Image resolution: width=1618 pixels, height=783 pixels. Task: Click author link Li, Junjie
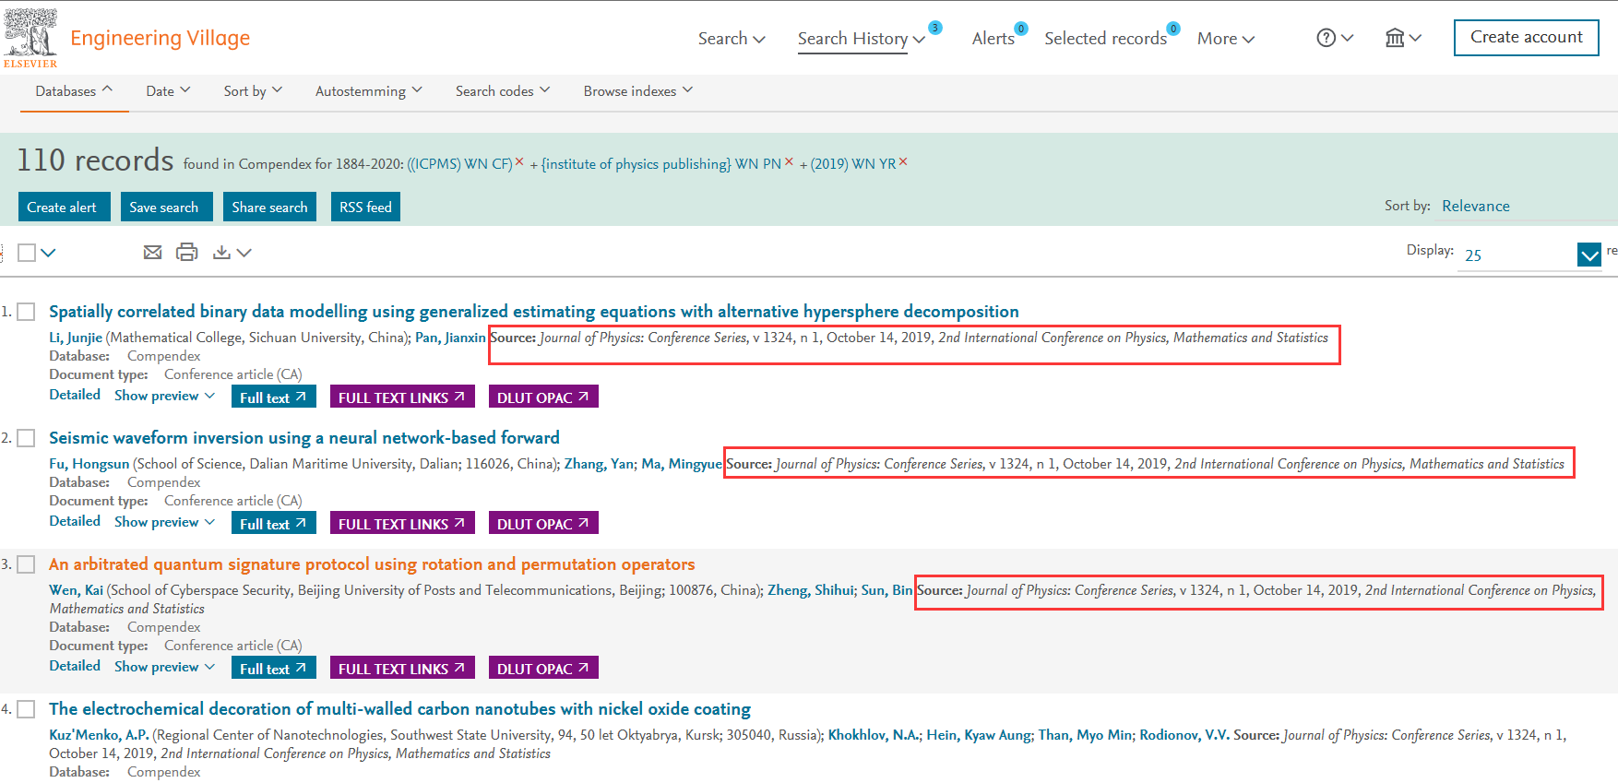point(76,338)
